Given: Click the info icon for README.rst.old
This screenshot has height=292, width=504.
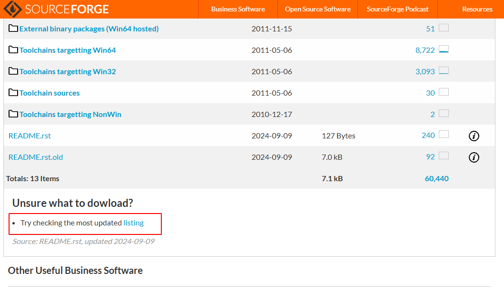Looking at the screenshot, I should tap(474, 157).
